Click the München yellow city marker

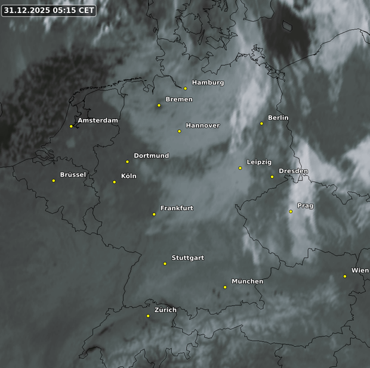point(225,287)
